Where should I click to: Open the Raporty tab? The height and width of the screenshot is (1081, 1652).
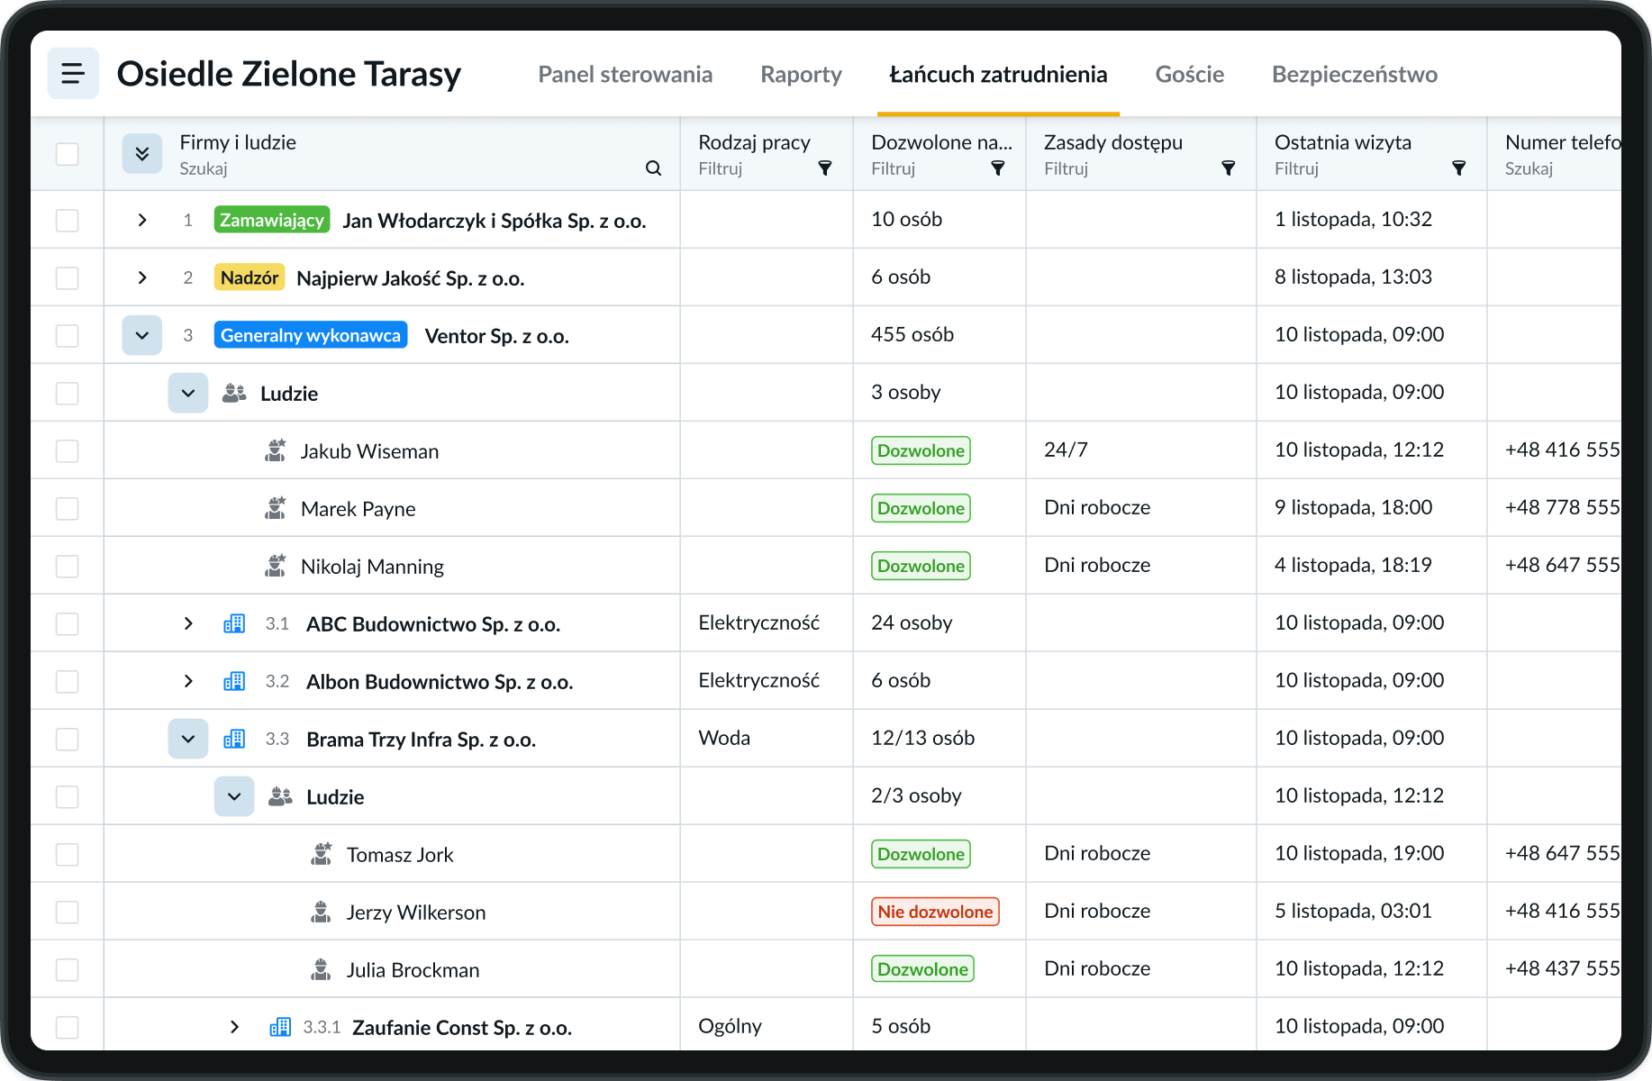click(801, 74)
